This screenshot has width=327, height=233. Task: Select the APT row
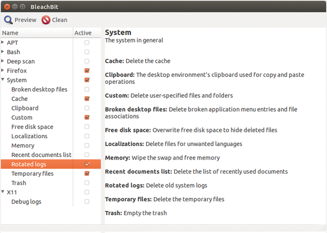(51, 42)
